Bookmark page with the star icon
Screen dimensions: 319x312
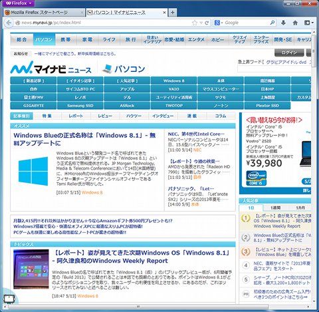[x=195, y=23]
